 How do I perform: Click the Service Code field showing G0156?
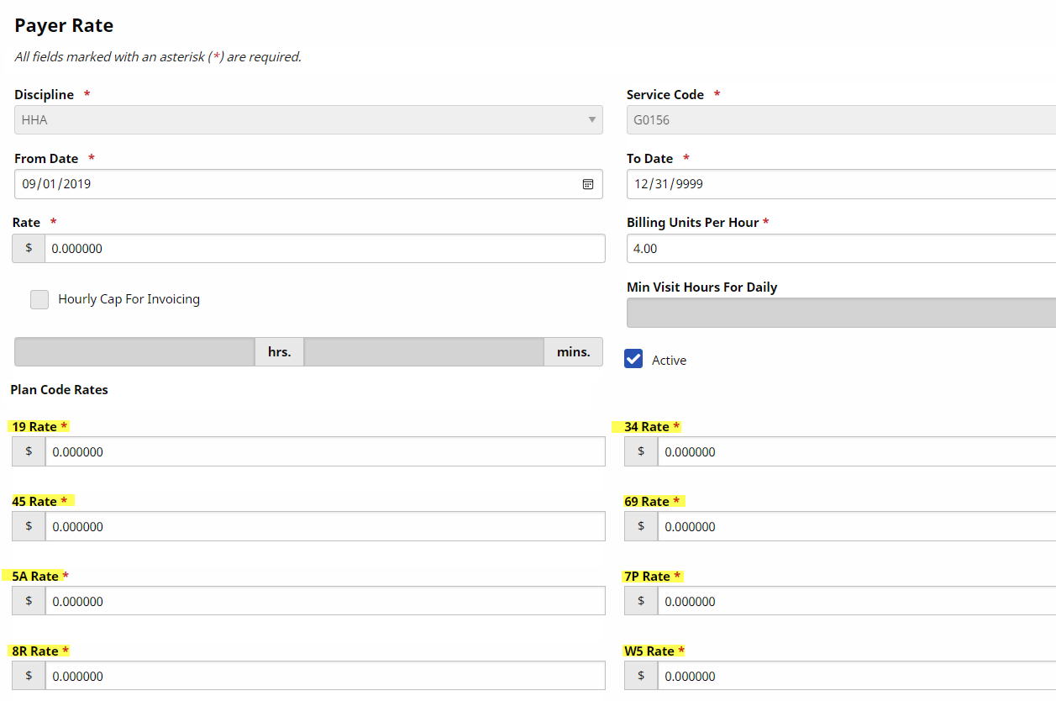tap(840, 120)
